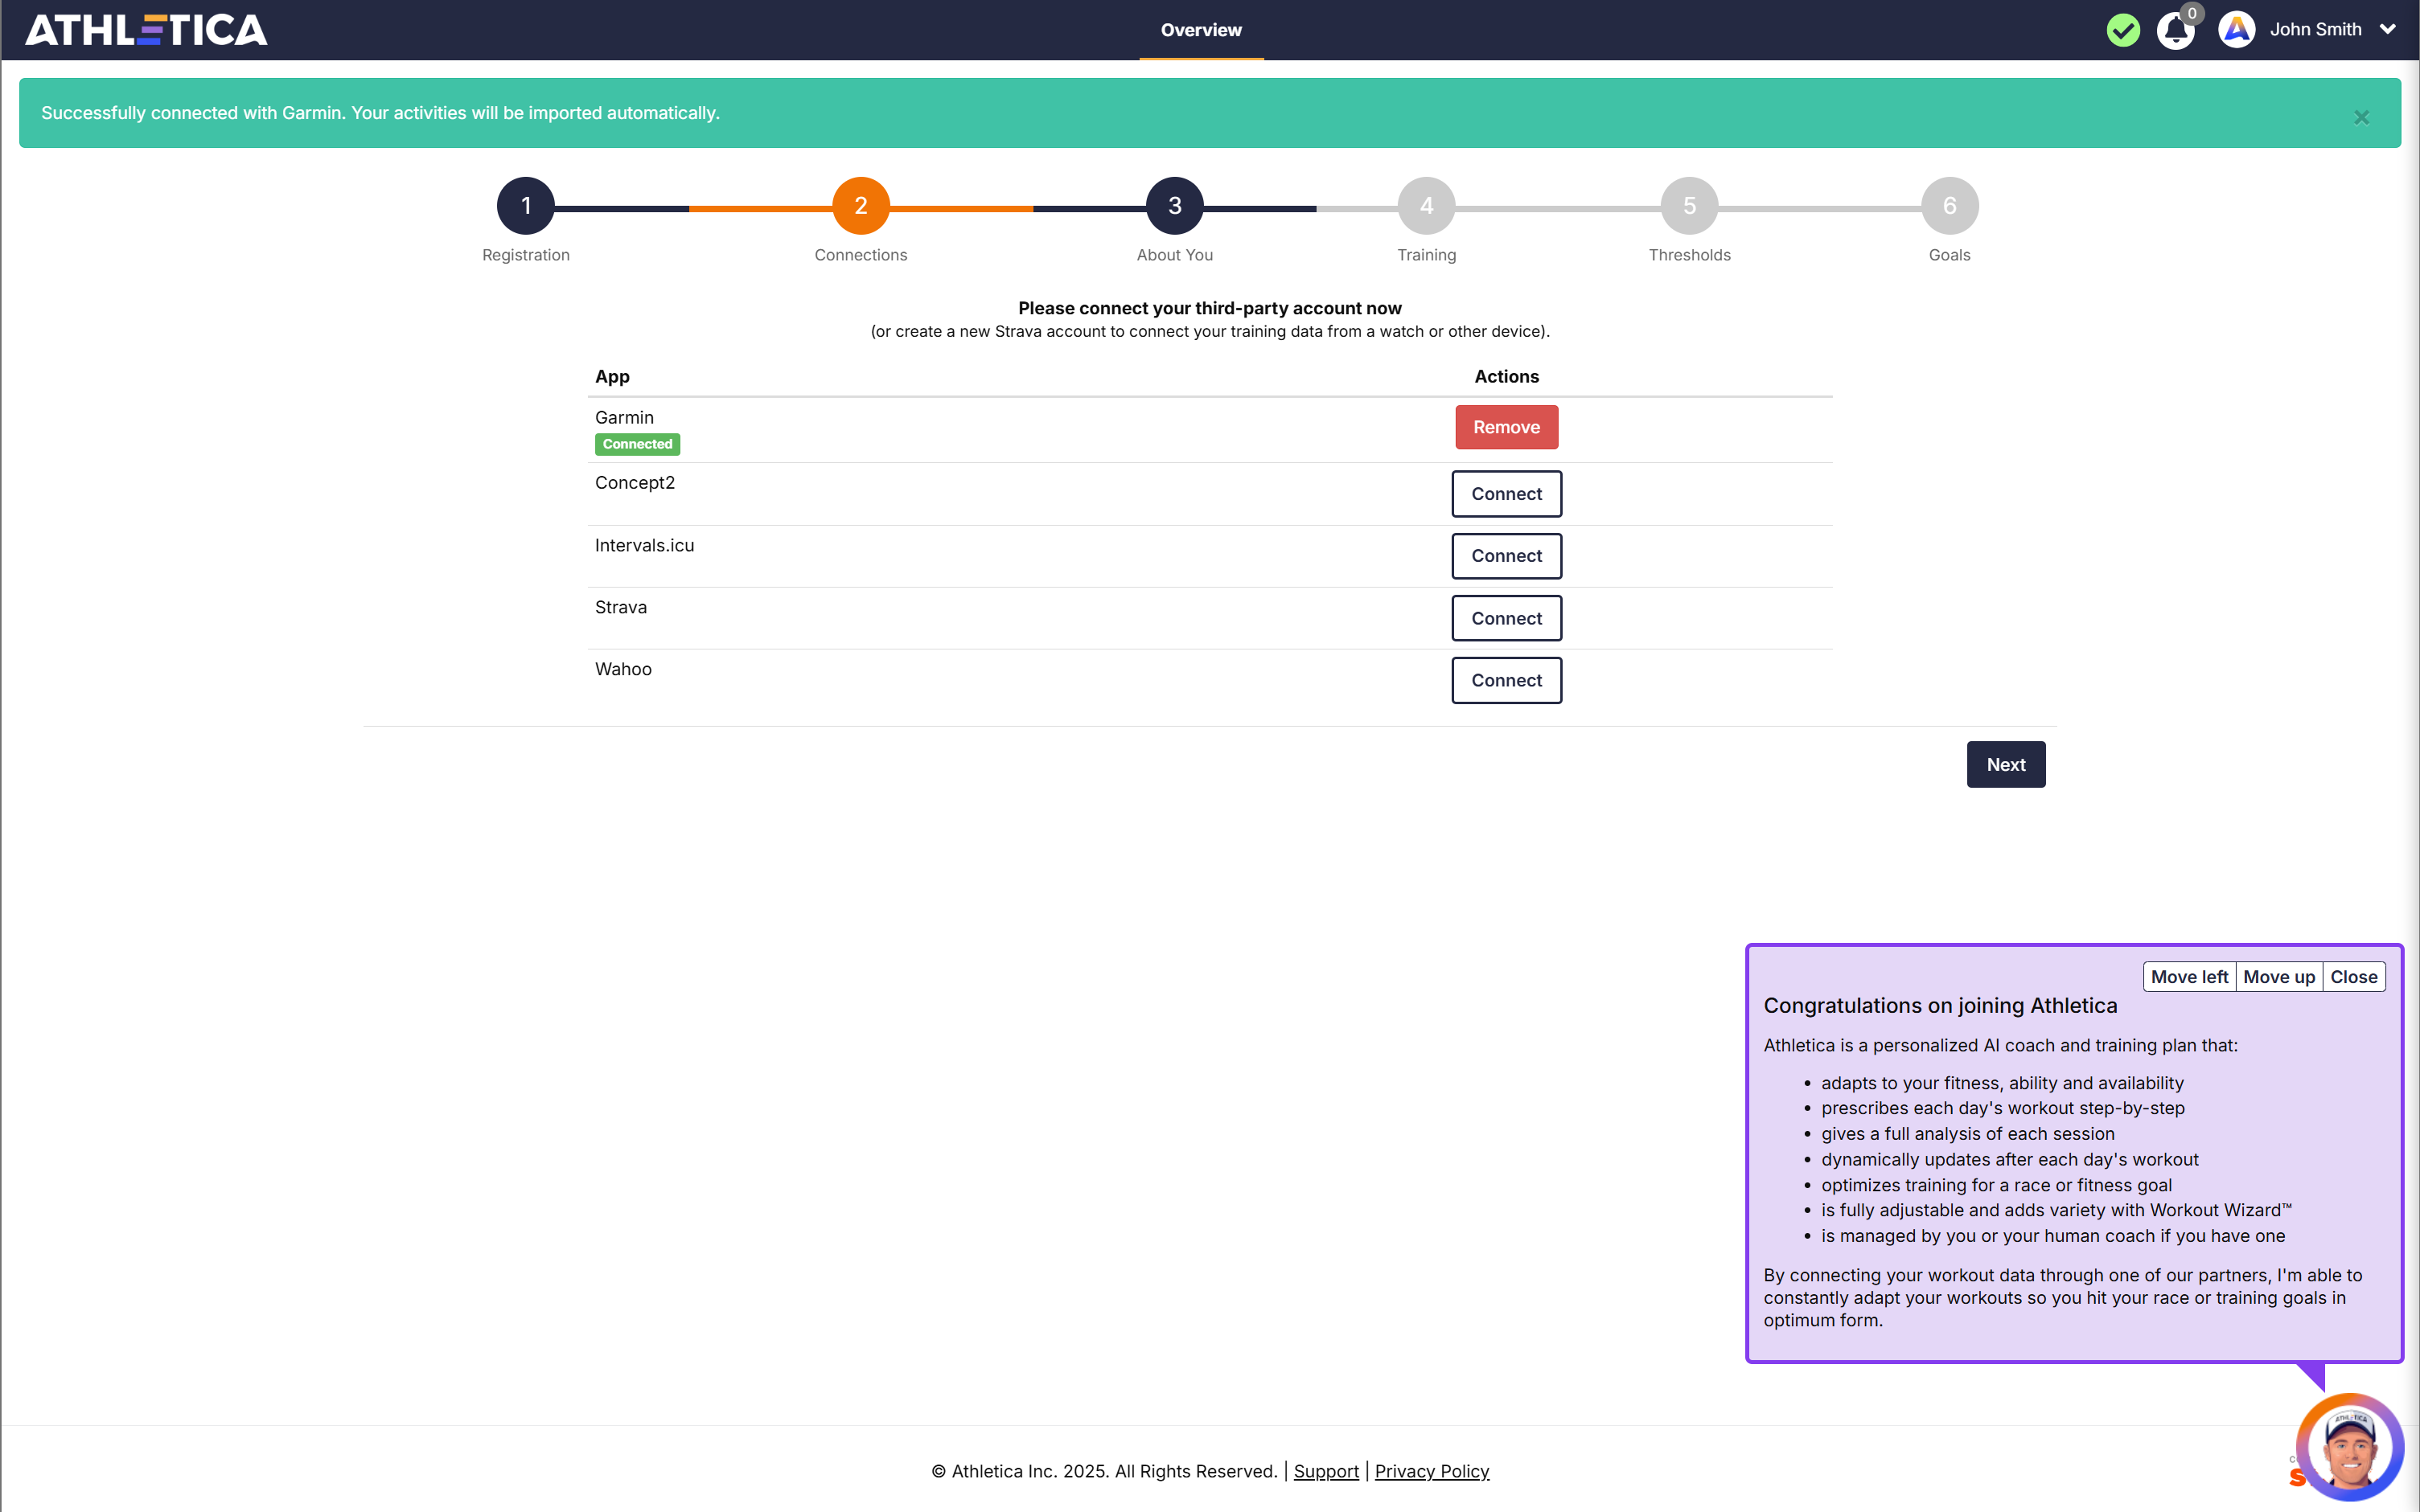Click the Intervals.icu app name
This screenshot has width=2420, height=1512.
coord(644,545)
